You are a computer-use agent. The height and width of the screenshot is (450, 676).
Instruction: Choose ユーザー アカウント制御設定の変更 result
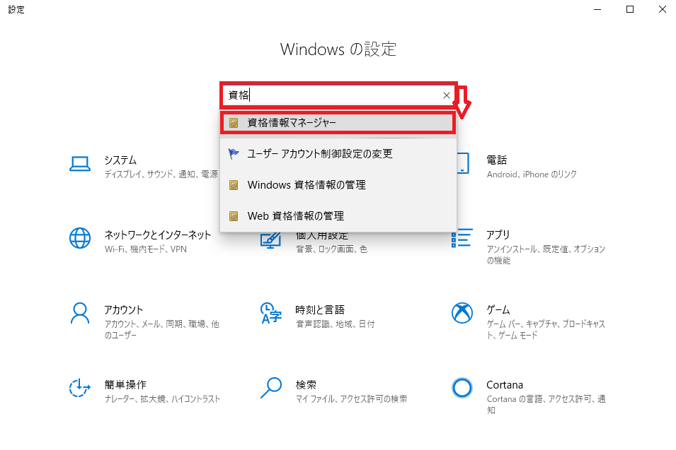(338, 153)
